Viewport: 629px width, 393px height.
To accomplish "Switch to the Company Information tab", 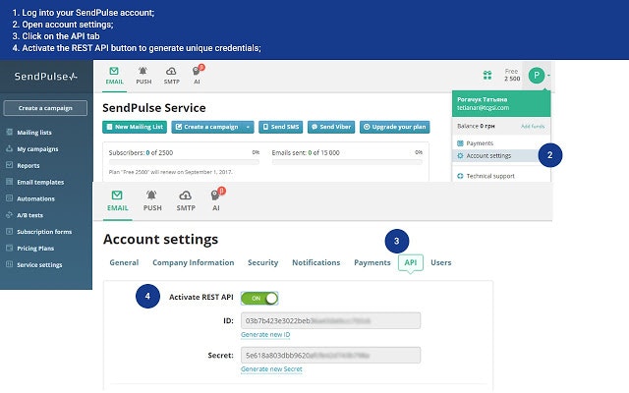I will 193,262.
